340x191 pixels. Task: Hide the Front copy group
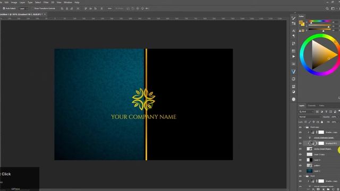click(300, 127)
